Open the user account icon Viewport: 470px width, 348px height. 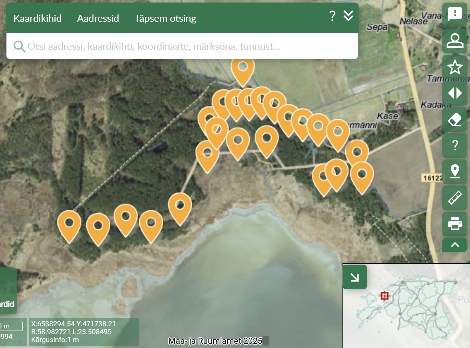coord(454,41)
